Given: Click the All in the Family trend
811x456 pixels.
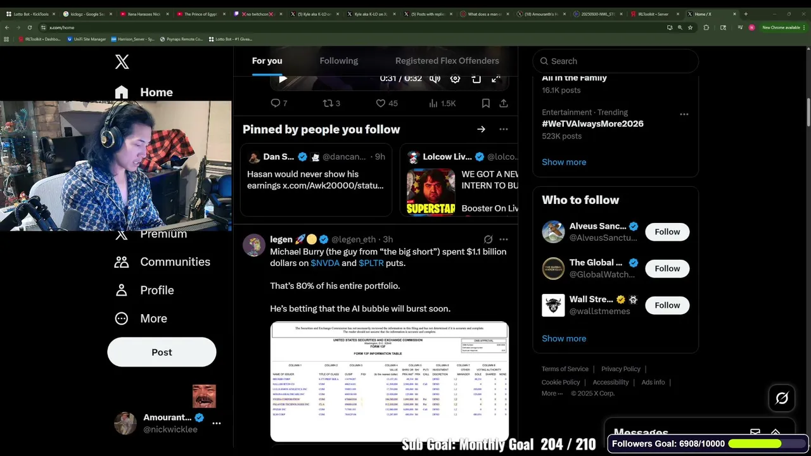Looking at the screenshot, I should [x=574, y=78].
